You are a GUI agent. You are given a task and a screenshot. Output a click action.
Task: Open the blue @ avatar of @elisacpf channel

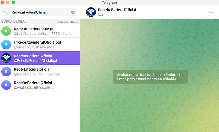(x=6, y=45)
